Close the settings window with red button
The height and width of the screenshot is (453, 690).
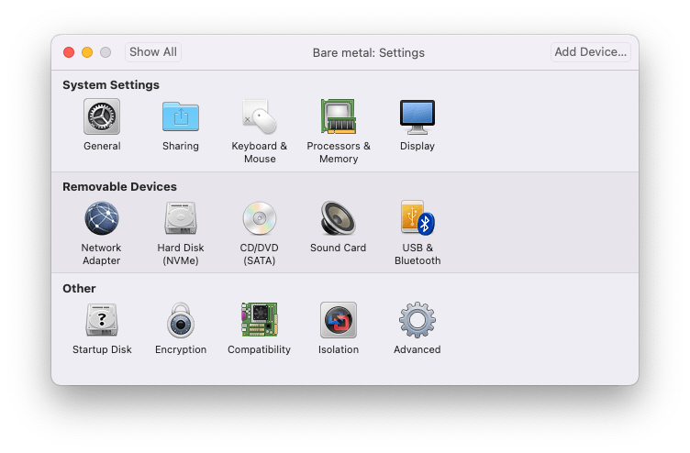tap(69, 52)
